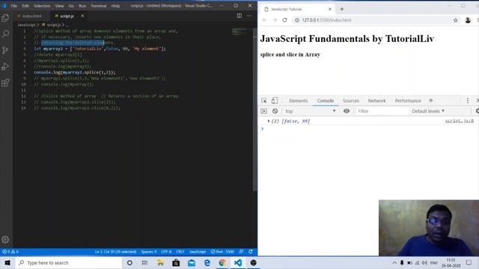
Task: Click the Port: 5500 Live Server status item
Action: [222, 252]
